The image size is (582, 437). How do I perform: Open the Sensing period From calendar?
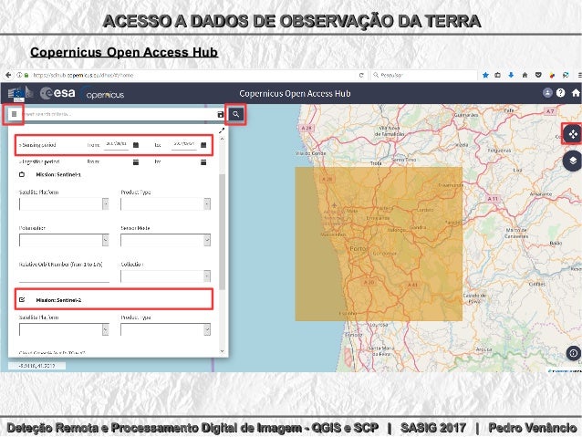(136, 145)
